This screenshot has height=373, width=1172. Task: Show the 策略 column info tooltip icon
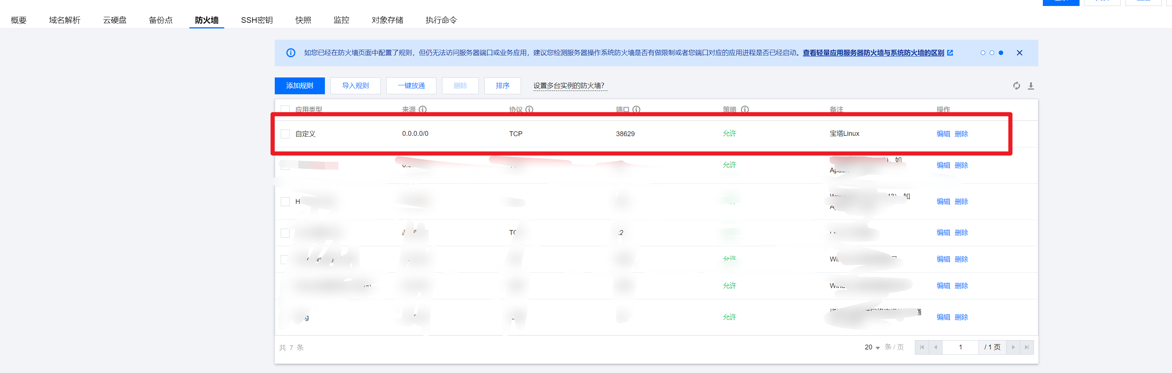click(x=745, y=110)
